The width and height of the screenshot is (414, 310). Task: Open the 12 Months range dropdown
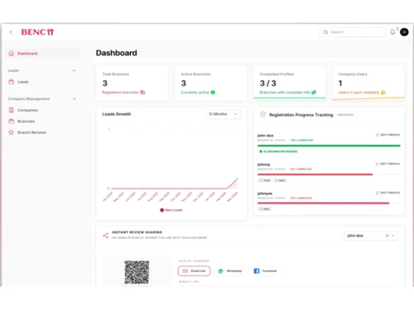(223, 114)
